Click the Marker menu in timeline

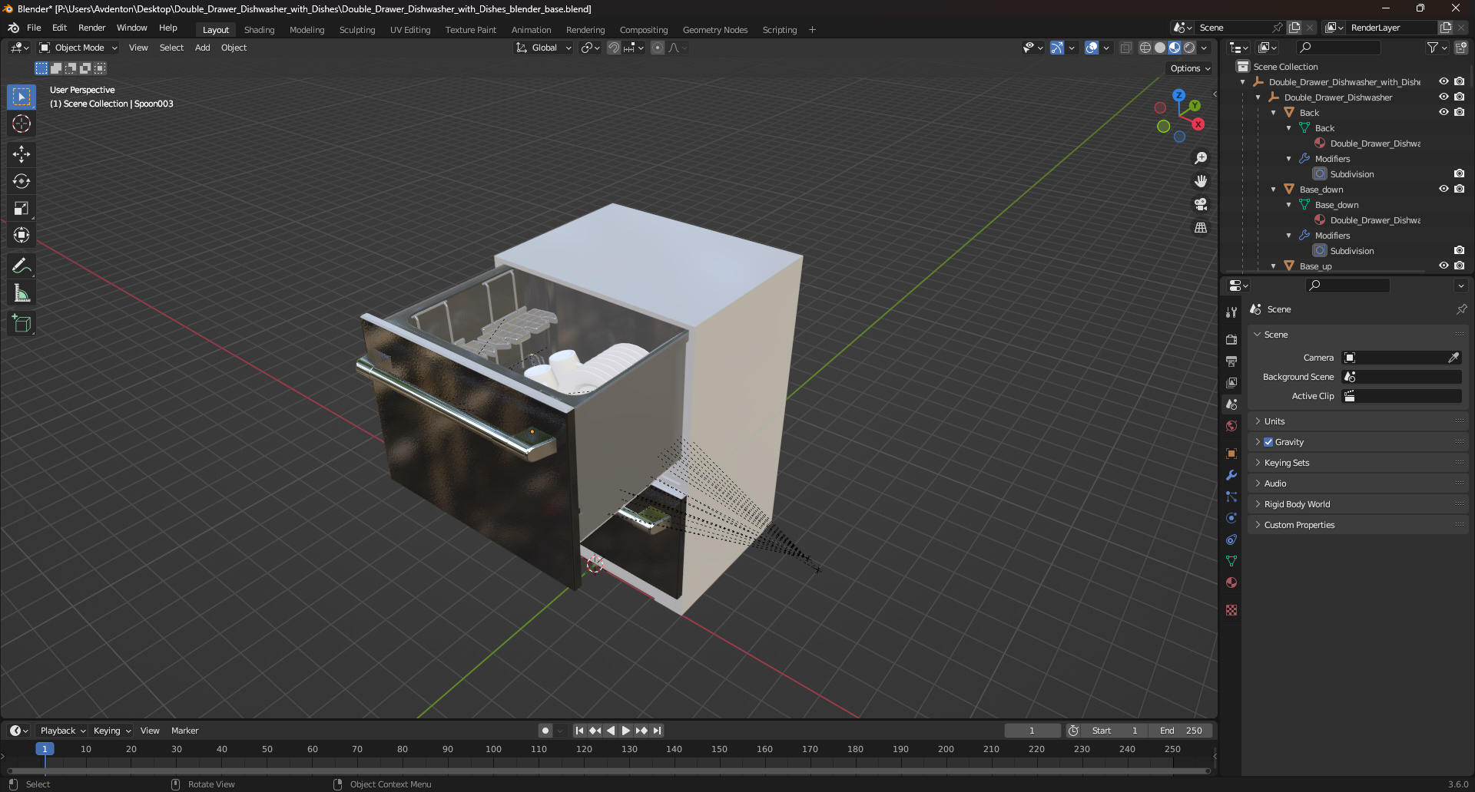(x=184, y=731)
